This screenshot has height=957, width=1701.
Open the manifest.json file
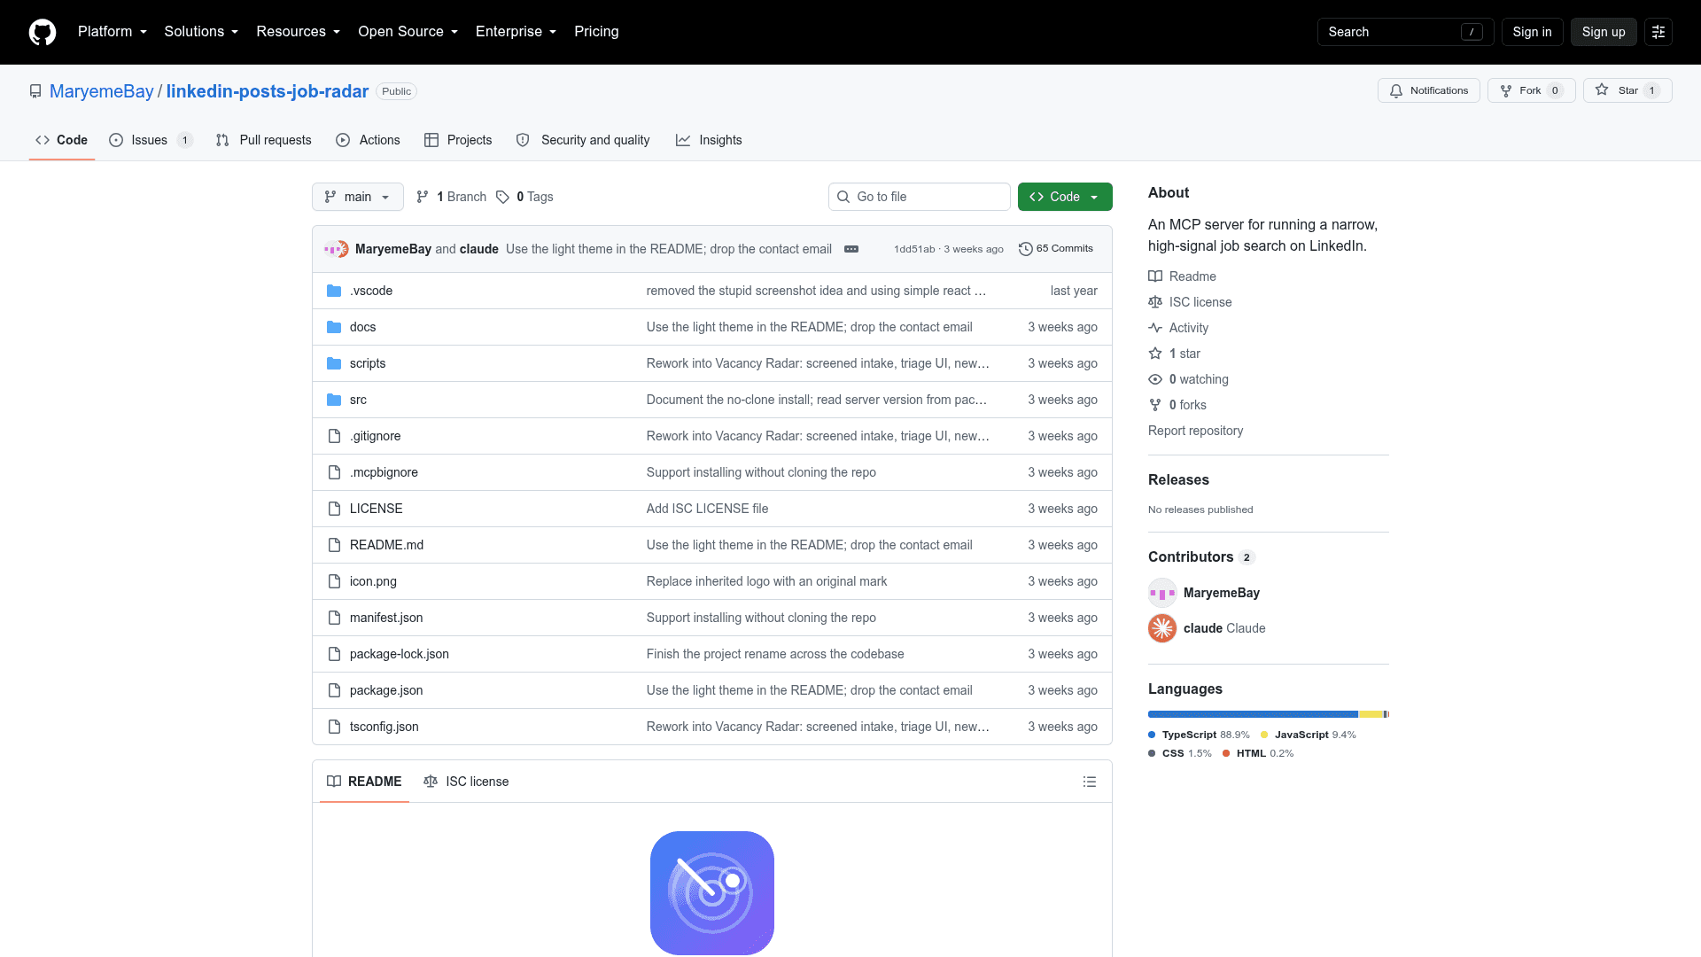(x=386, y=618)
